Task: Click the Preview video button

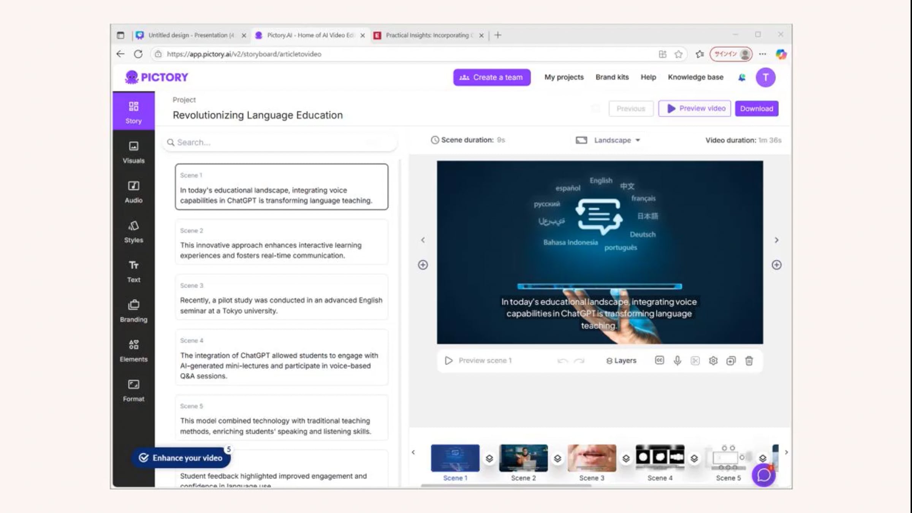Action: (x=694, y=108)
